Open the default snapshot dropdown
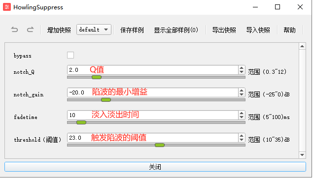 (x=94, y=30)
